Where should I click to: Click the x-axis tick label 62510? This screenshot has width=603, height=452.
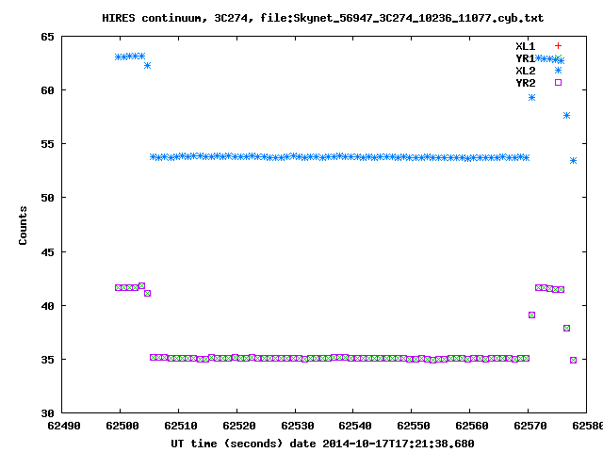(180, 426)
